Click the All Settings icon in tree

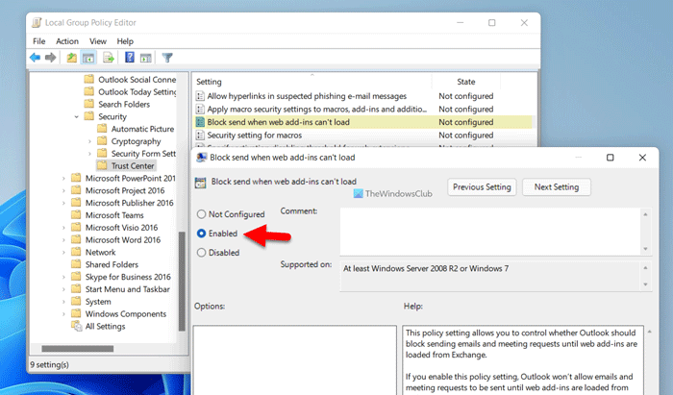point(76,326)
